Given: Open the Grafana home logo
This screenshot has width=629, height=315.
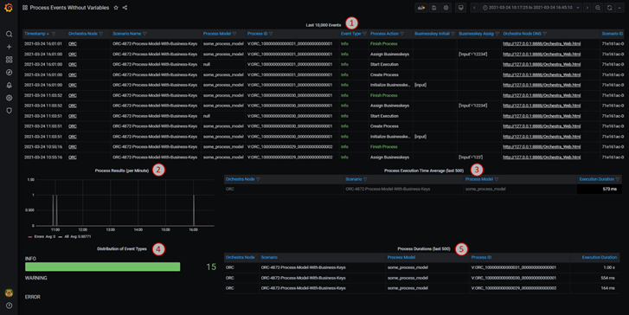Looking at the screenshot, I should pyautogui.click(x=9, y=8).
